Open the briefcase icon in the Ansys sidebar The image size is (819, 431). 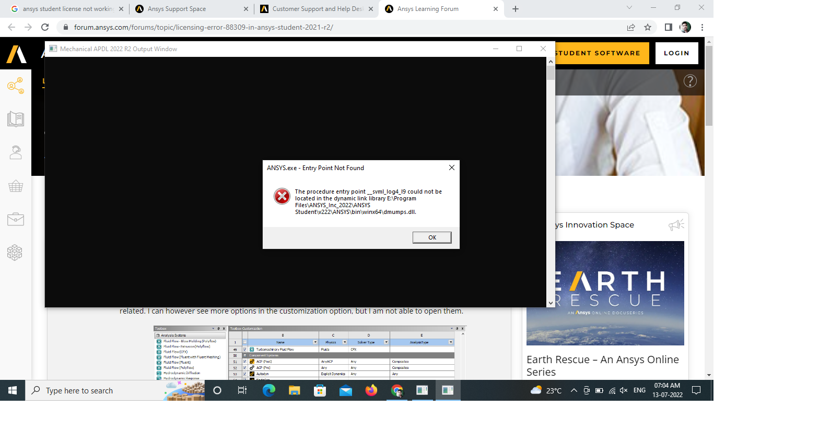point(16,219)
